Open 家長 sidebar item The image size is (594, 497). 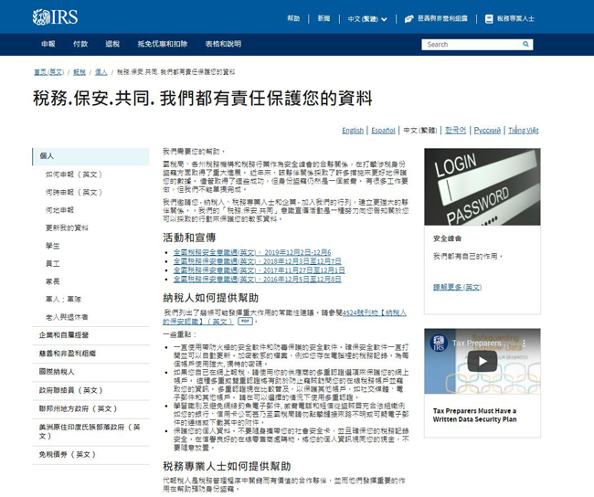click(53, 281)
